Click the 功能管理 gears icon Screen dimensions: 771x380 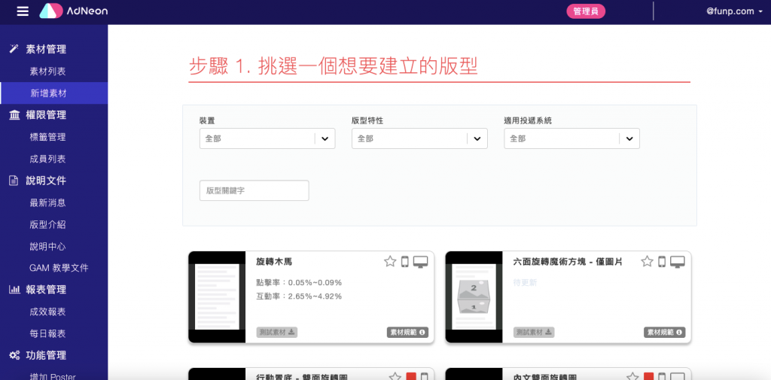(x=14, y=355)
